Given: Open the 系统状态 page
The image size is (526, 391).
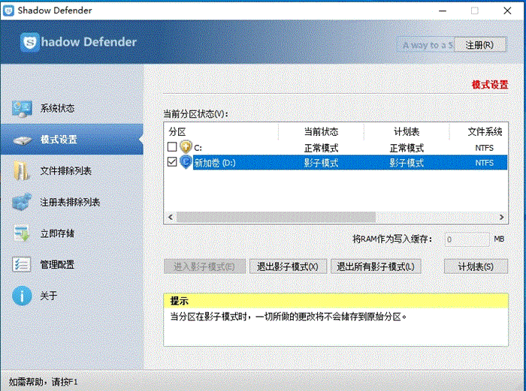Looking at the screenshot, I should pyautogui.click(x=72, y=108).
